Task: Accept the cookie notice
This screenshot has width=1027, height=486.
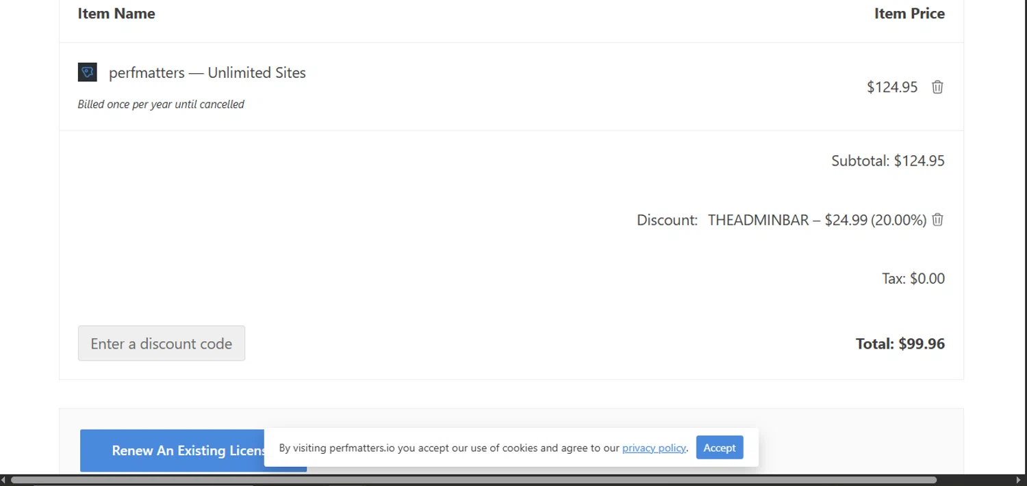Action: click(720, 448)
